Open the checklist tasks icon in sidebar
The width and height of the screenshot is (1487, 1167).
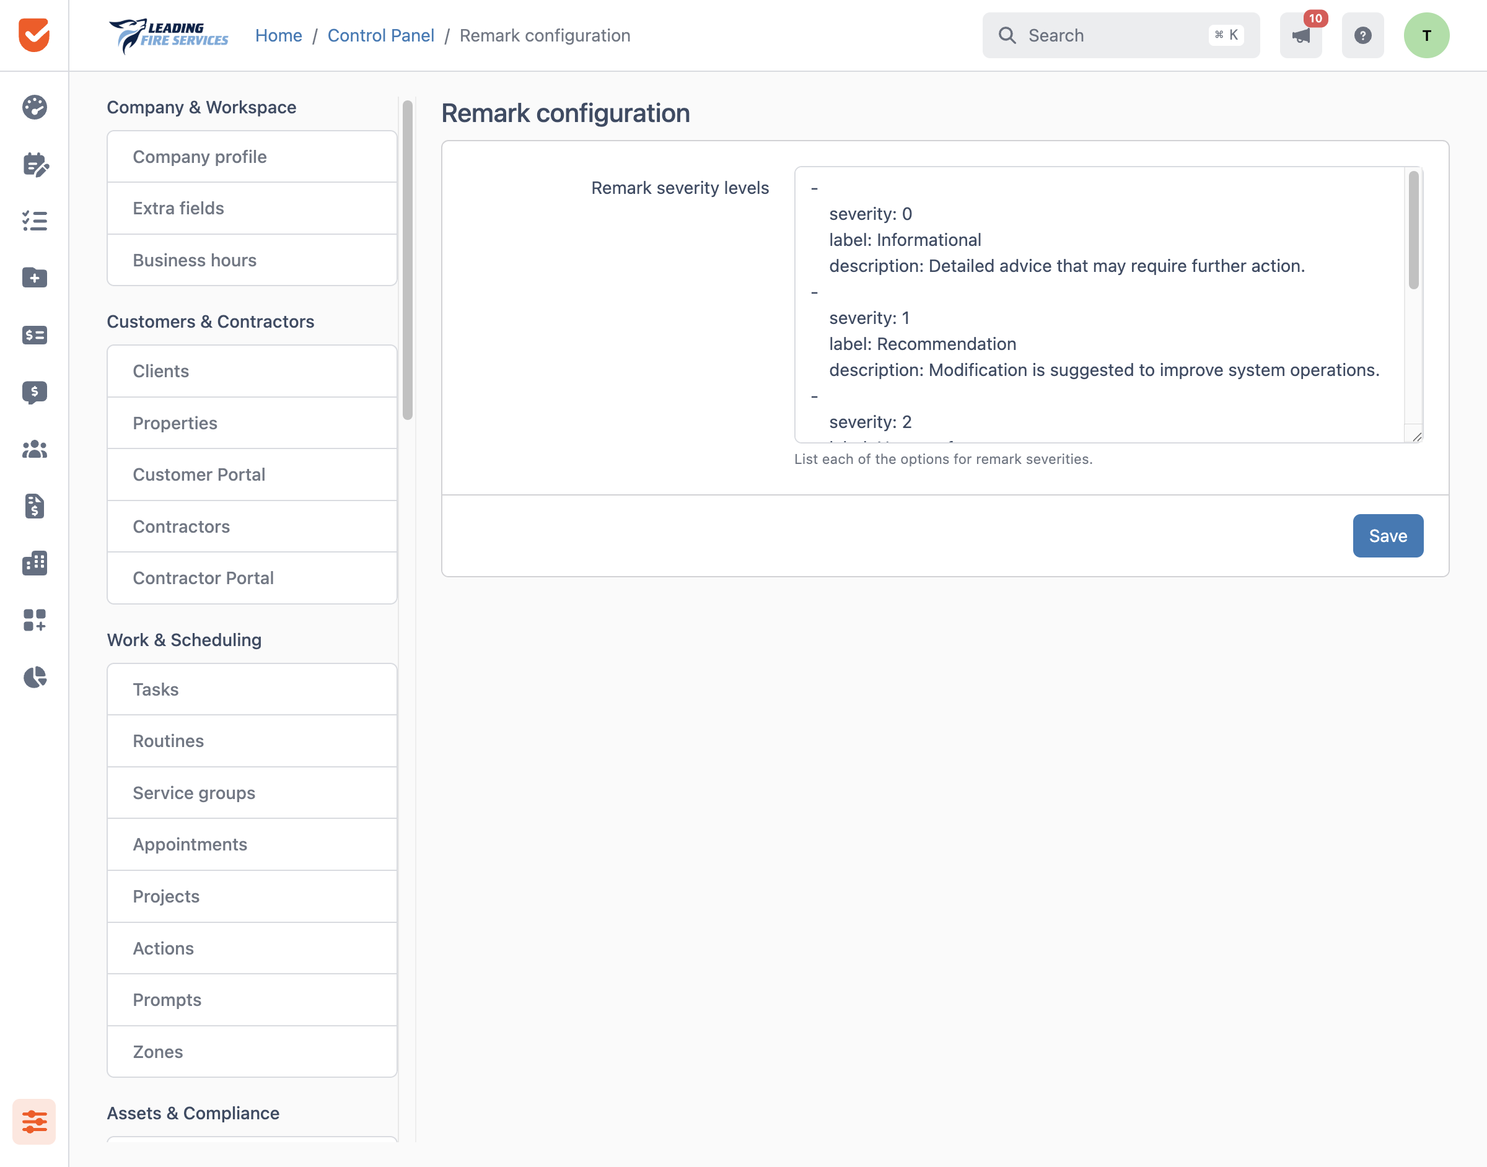click(x=34, y=221)
